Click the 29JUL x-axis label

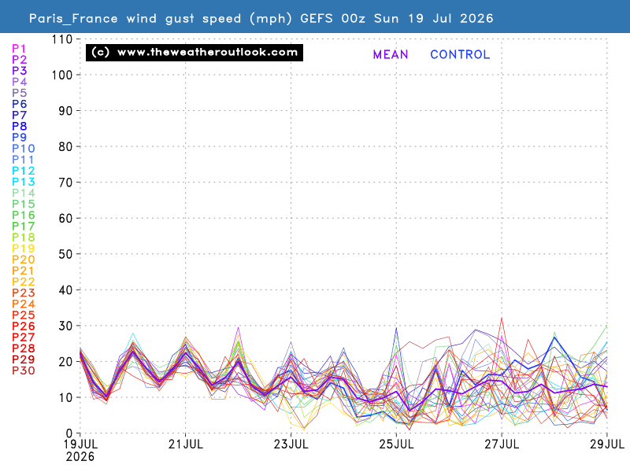[x=606, y=444]
